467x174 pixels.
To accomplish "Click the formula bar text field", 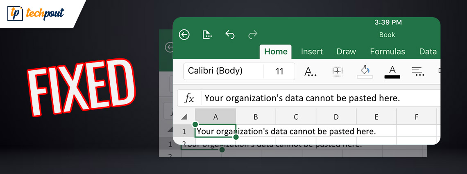I will pos(321,98).
